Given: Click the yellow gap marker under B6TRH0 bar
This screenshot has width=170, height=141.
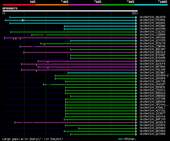Looking at the screenshot, I should [x=48, y=68].
